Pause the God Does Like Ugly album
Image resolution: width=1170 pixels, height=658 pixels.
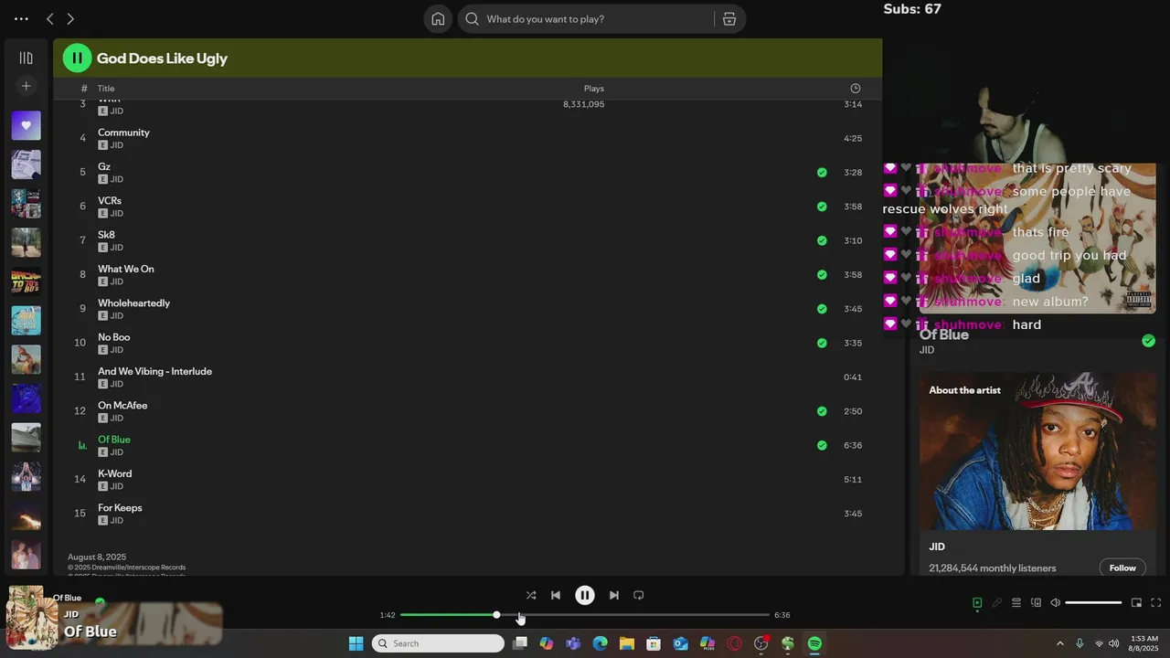[x=77, y=58]
